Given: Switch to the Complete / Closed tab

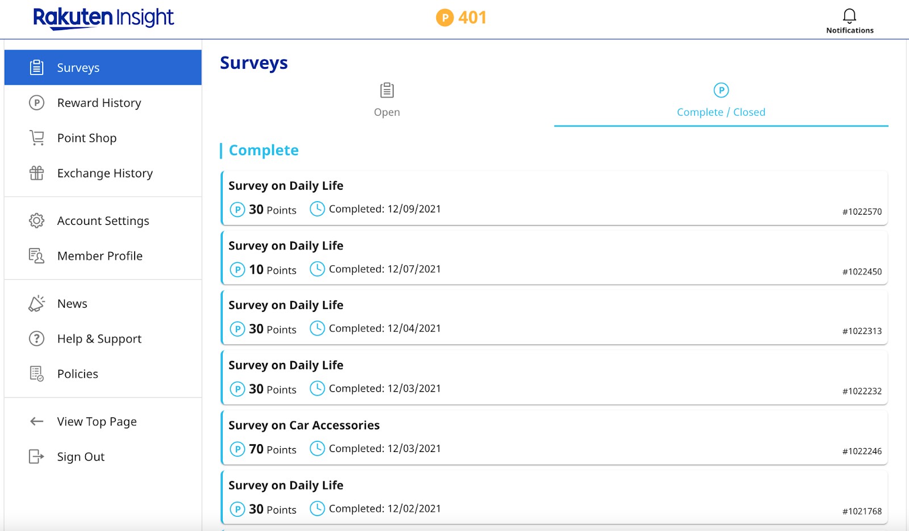Looking at the screenshot, I should pyautogui.click(x=721, y=101).
